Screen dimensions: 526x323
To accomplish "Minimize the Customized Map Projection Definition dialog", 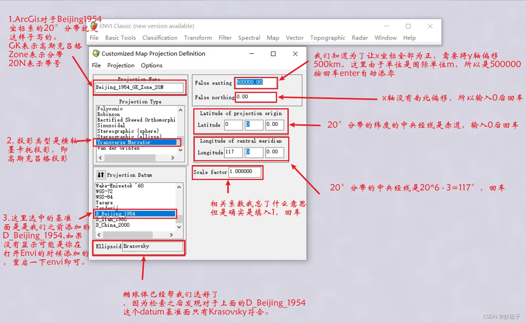I will pyautogui.click(x=252, y=54).
